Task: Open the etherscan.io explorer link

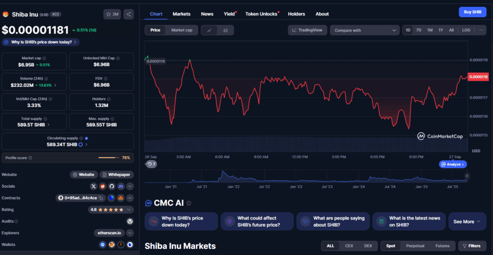Action: [109, 233]
